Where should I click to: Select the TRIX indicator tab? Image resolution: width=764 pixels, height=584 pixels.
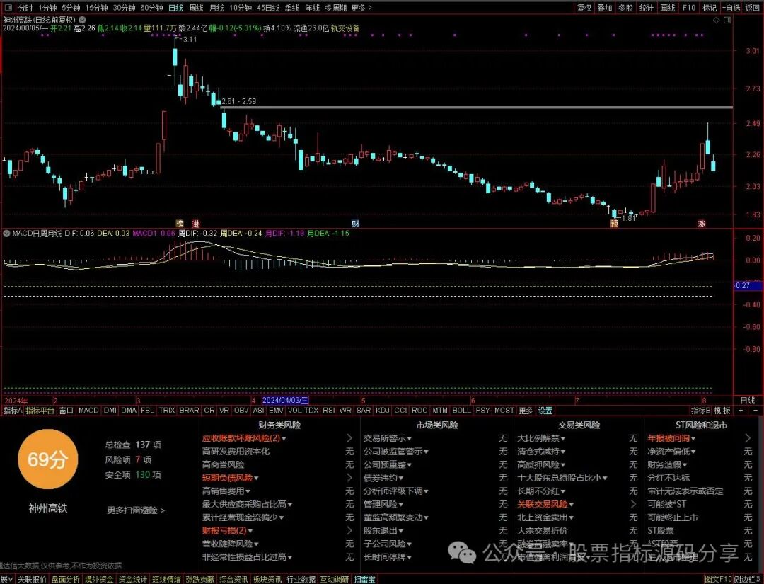click(167, 411)
